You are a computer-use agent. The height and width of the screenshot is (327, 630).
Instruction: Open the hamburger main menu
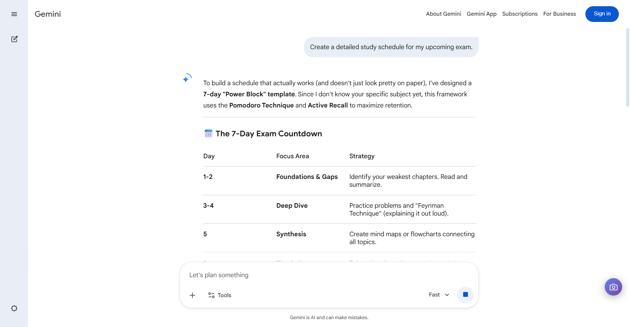point(14,14)
